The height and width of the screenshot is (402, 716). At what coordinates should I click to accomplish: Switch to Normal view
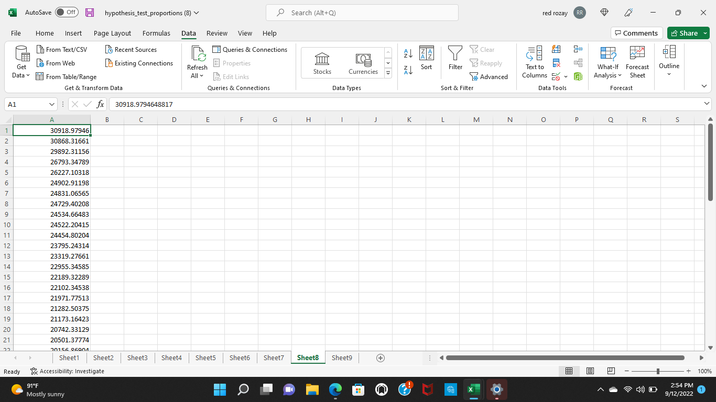(569, 371)
